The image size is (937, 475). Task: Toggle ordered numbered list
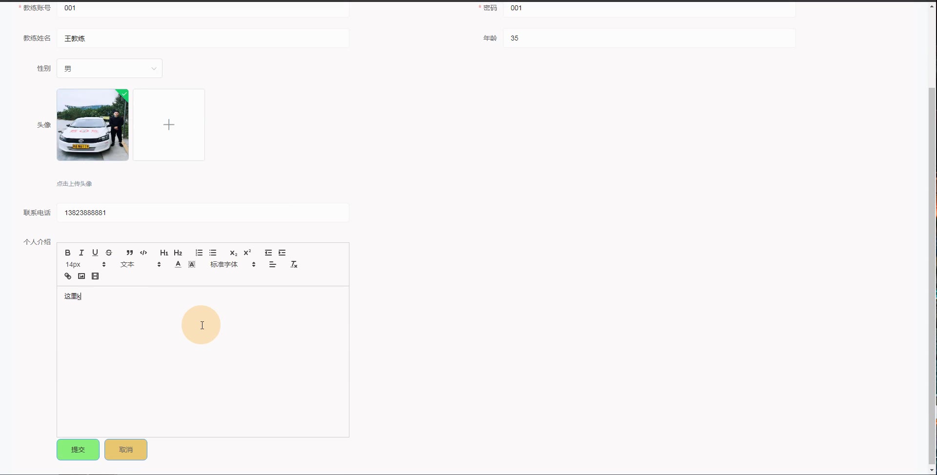pyautogui.click(x=199, y=253)
